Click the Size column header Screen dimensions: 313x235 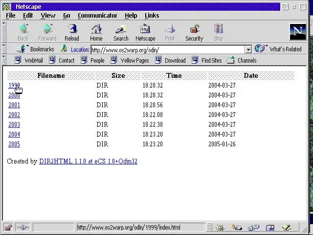[118, 75]
